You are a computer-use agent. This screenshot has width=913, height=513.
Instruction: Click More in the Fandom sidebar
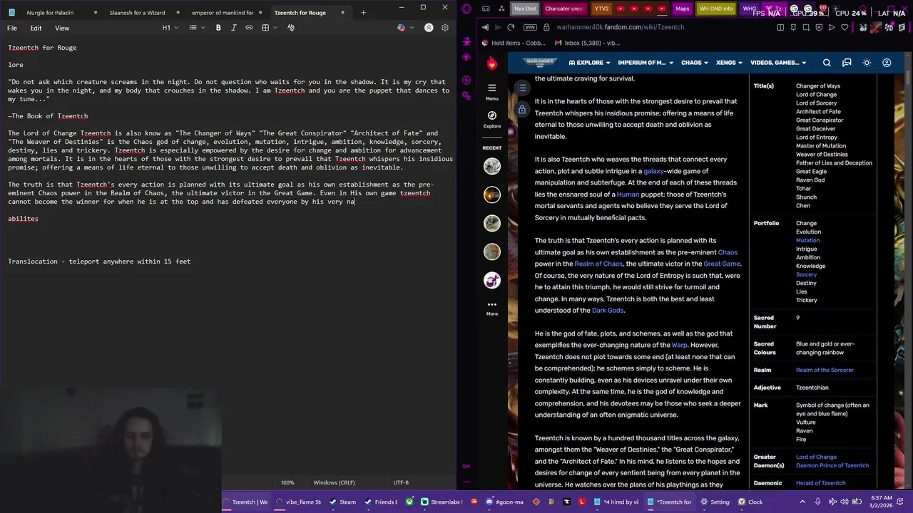[491, 308]
